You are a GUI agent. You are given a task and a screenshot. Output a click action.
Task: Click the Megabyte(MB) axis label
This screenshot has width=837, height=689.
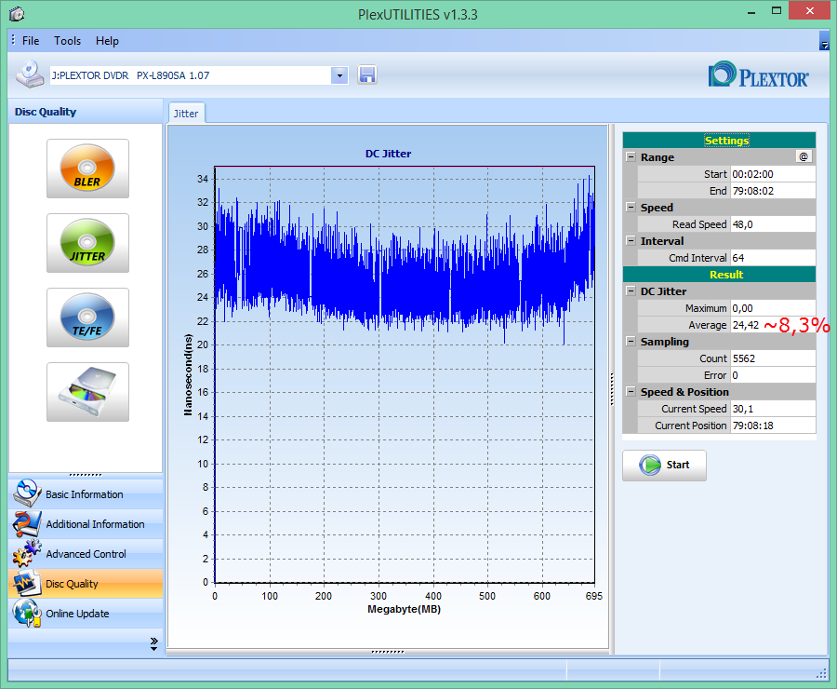405,609
